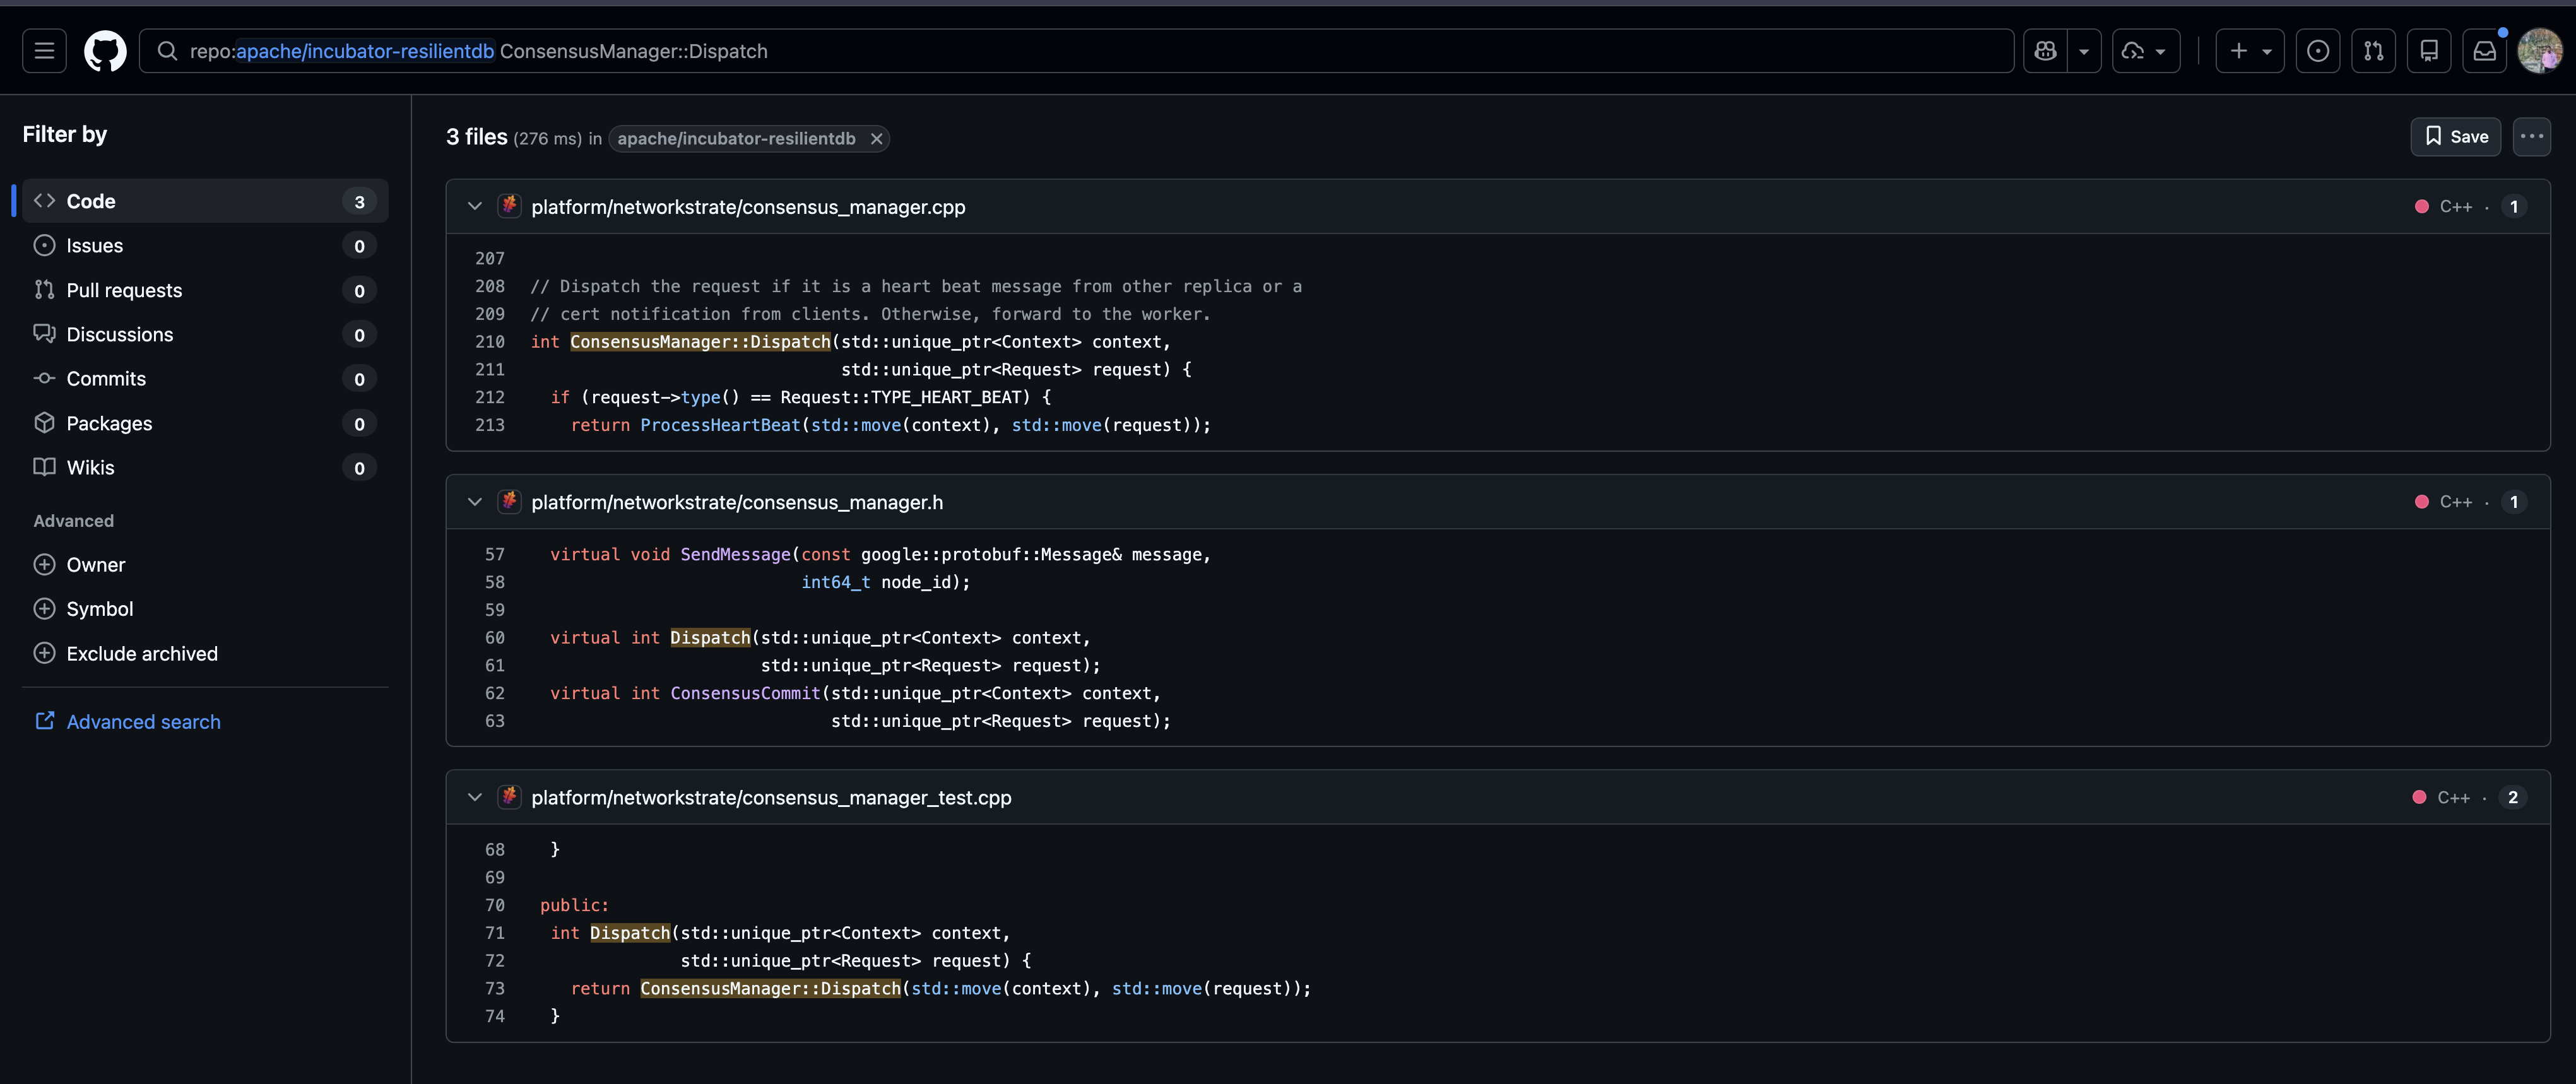
Task: Open platform/networkstrate/consensus_manager_test.cpp file link
Action: [771, 798]
